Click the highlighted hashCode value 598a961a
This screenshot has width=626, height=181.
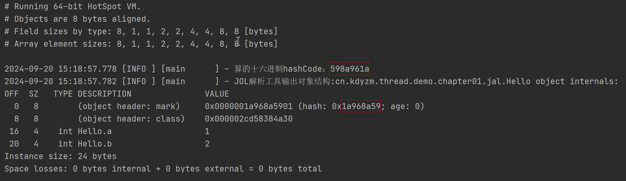tap(349, 69)
